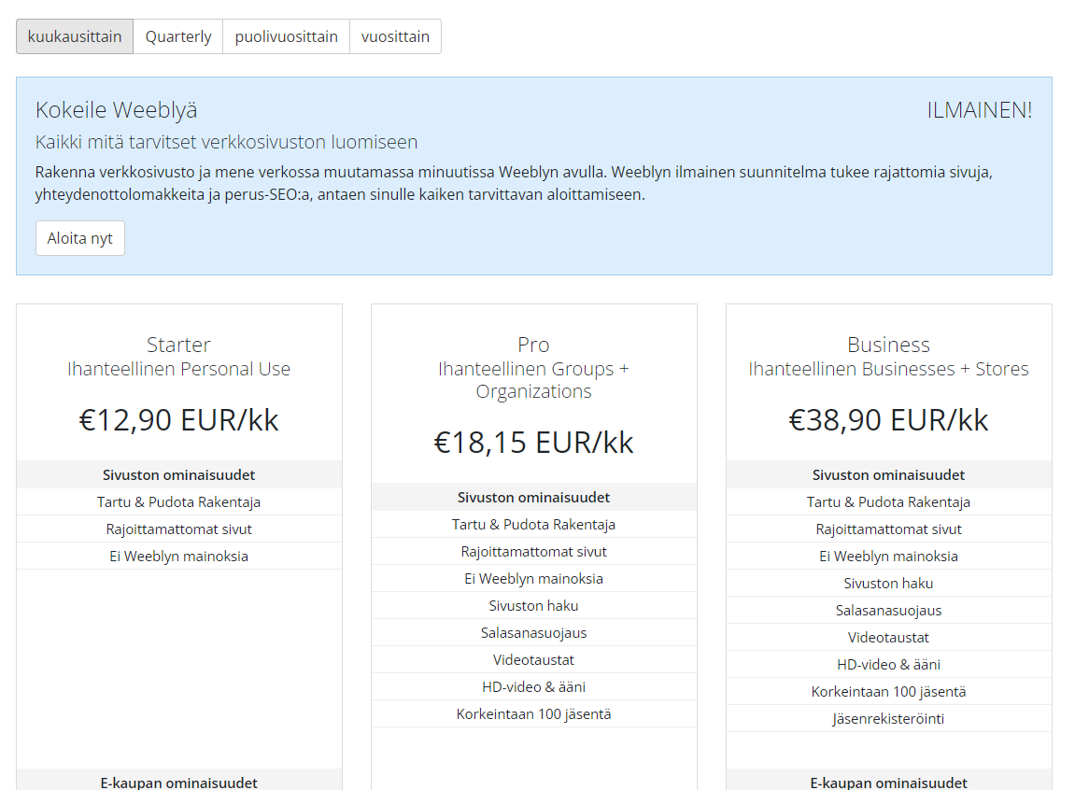Click Ihanteellinen Personal Use subtitle
The image size is (1075, 790).
click(x=179, y=369)
